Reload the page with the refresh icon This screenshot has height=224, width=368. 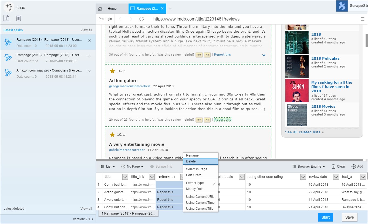tap(141, 19)
